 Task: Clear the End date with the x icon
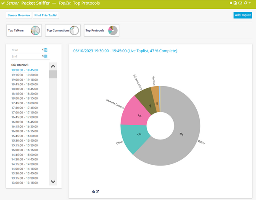coord(43,55)
